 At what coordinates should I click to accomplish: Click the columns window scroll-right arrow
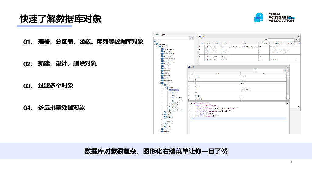coord(299,107)
